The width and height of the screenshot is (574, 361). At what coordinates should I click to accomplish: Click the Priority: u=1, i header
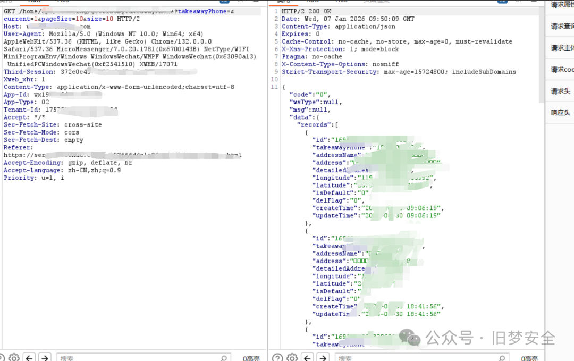coord(33,178)
